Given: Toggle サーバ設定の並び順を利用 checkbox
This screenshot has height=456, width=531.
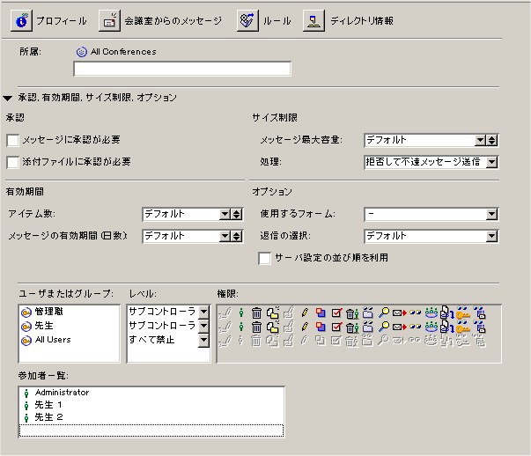Looking at the screenshot, I should [x=264, y=258].
